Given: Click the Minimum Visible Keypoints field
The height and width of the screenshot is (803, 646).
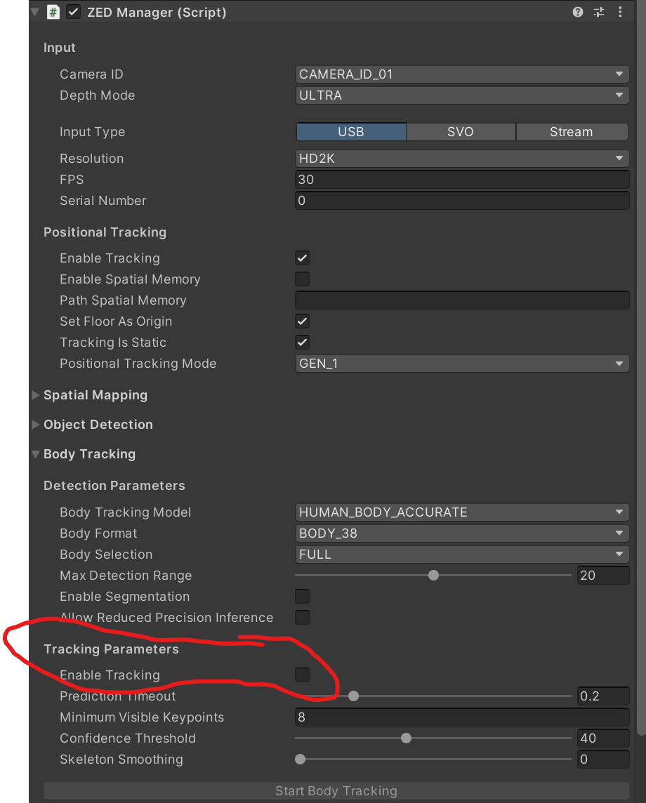Looking at the screenshot, I should coord(462,717).
